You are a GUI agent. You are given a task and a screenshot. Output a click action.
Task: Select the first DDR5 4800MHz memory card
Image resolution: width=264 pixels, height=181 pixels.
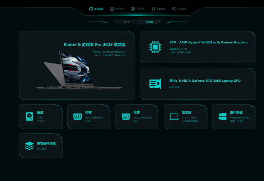pyautogui.click(x=89, y=117)
